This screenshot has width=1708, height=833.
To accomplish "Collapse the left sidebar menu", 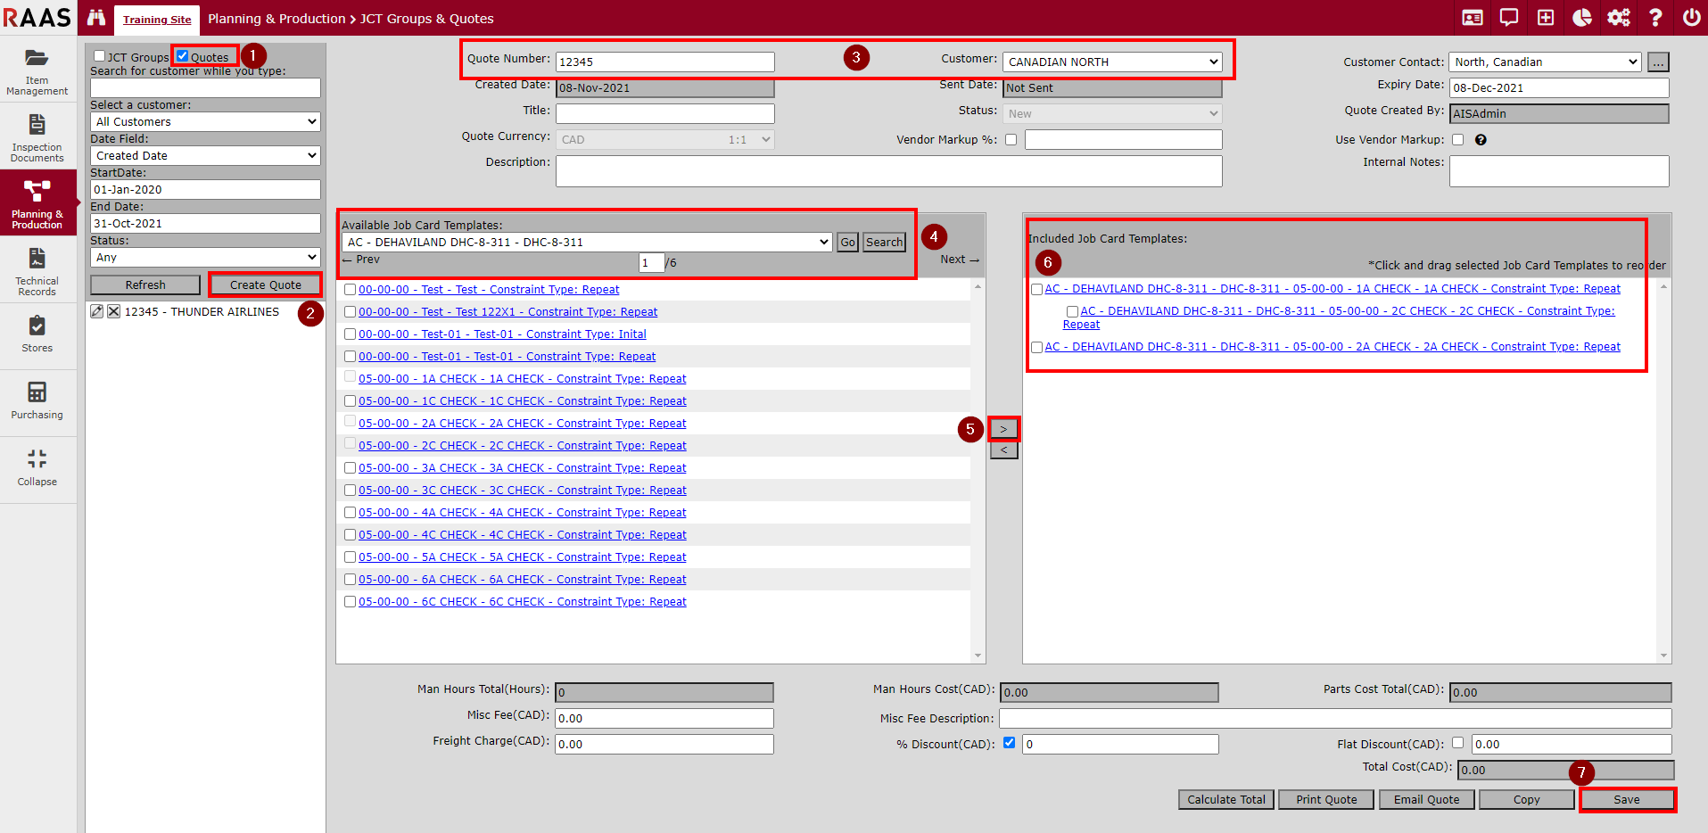I will (37, 467).
